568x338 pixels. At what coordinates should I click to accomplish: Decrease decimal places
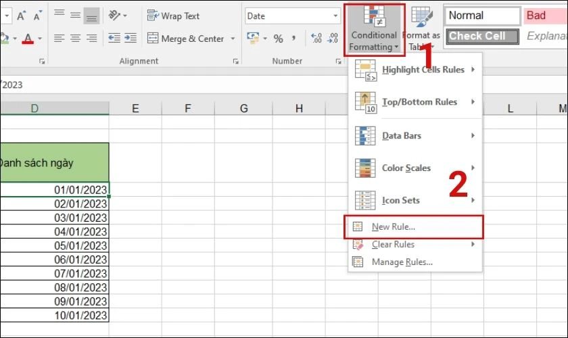tap(333, 38)
